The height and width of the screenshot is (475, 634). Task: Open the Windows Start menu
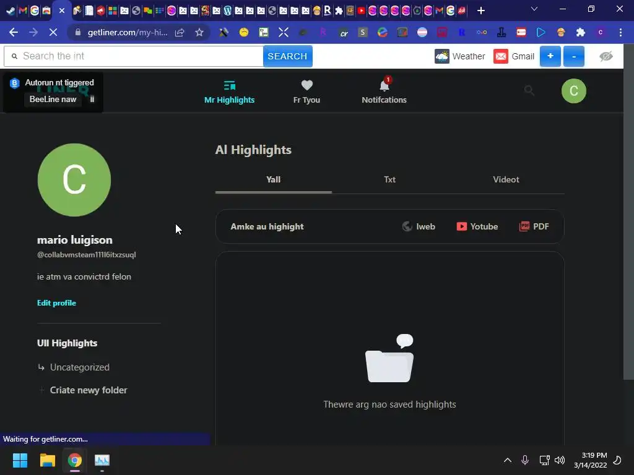(20, 460)
